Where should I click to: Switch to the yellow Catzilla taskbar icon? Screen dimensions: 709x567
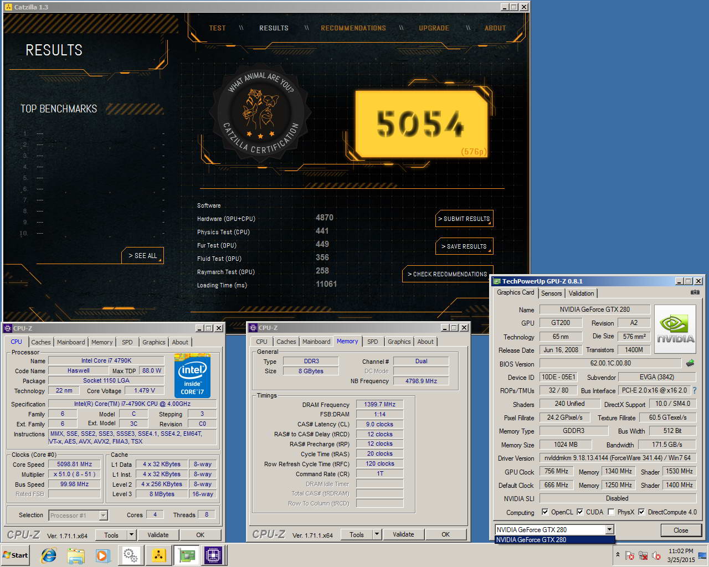click(158, 555)
